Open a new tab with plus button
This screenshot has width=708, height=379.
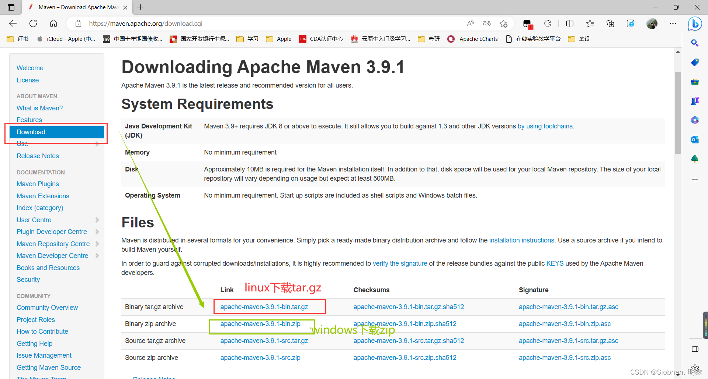[x=140, y=7]
